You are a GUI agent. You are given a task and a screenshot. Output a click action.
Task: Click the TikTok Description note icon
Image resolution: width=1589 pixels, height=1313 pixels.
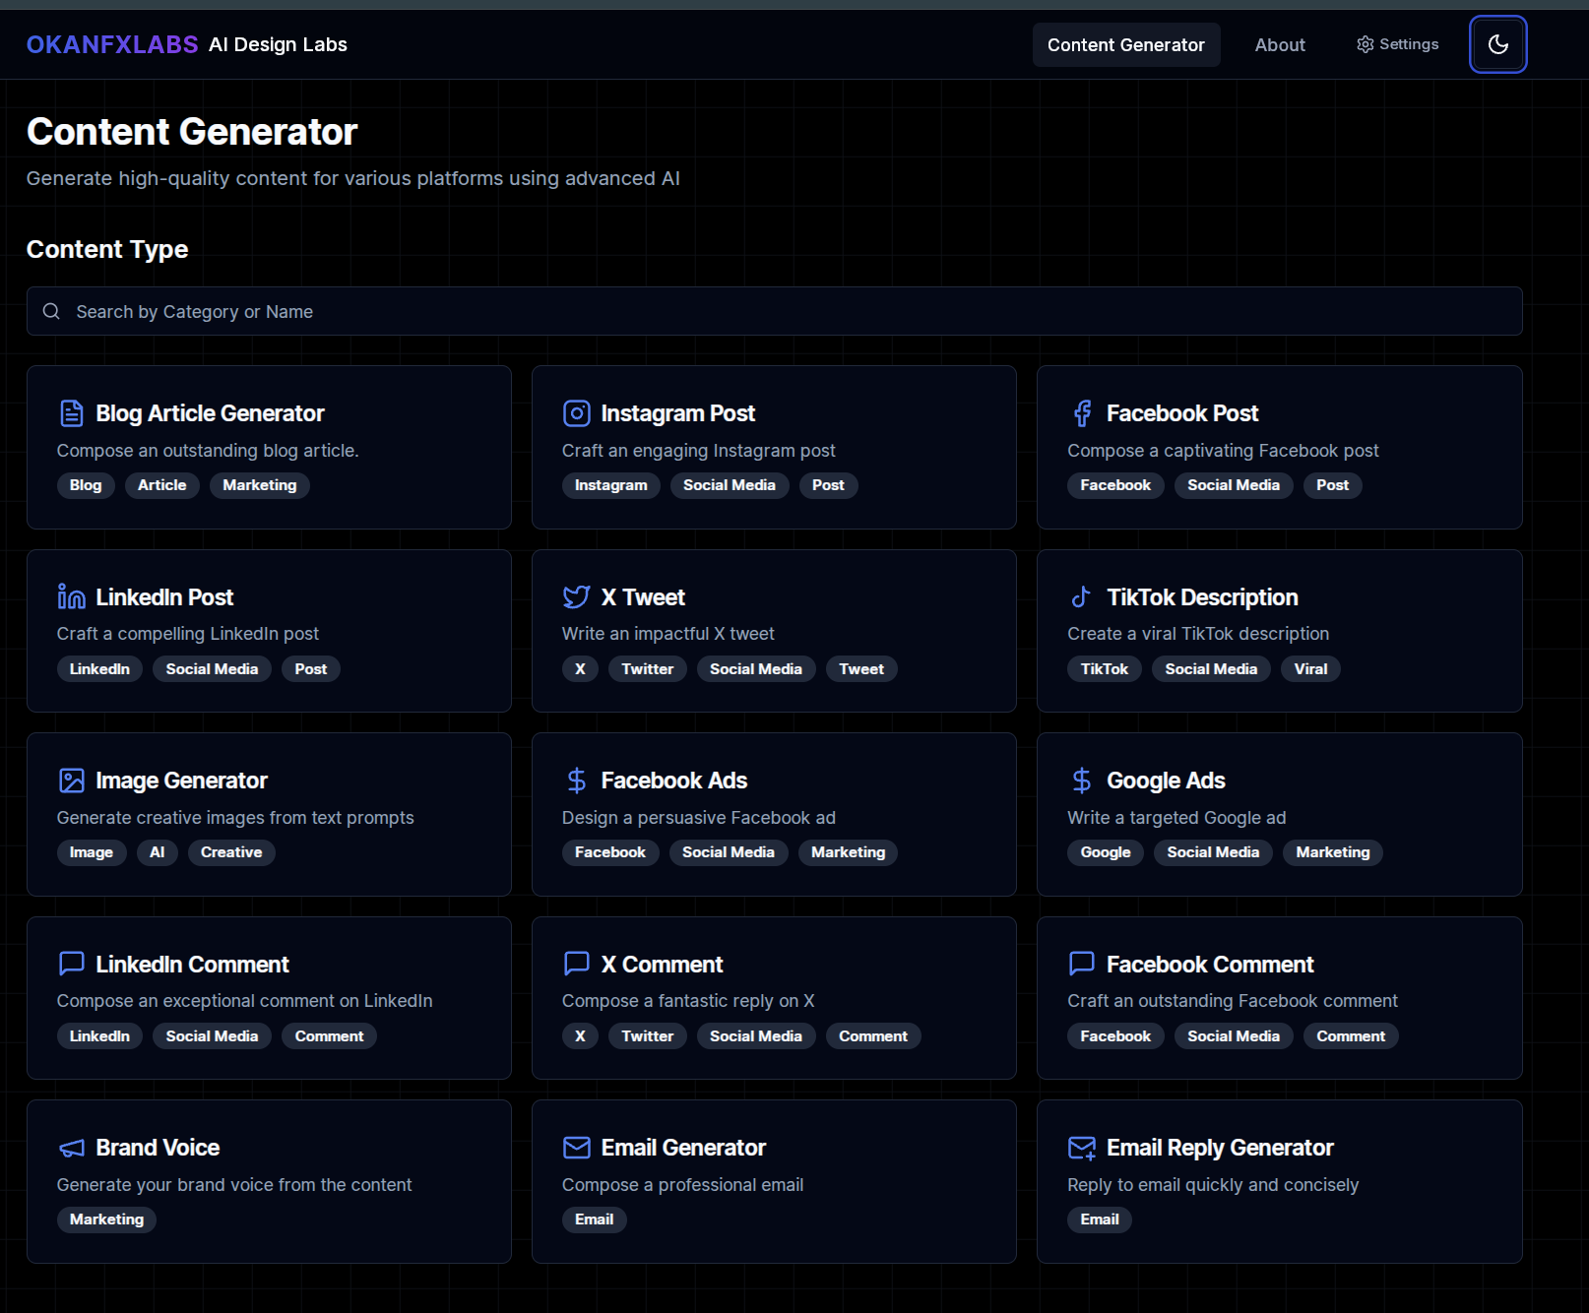click(1081, 597)
